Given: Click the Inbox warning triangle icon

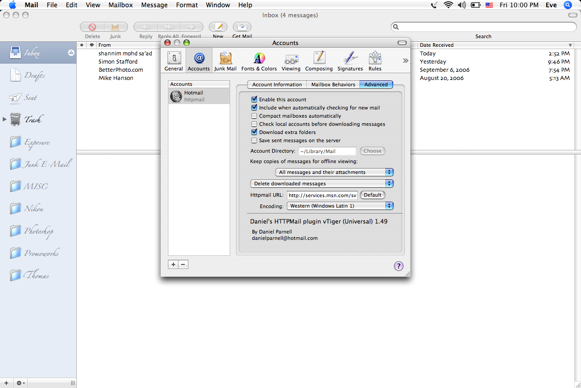Looking at the screenshot, I should coord(71,53).
